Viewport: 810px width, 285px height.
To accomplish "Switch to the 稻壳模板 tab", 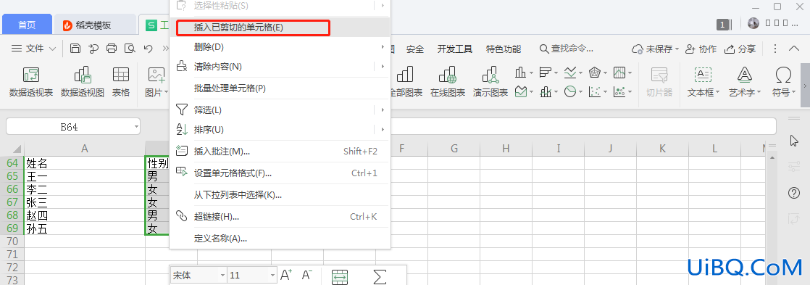I will [94, 25].
